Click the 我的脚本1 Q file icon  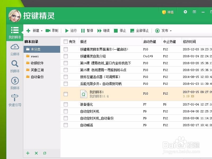coord(83,94)
